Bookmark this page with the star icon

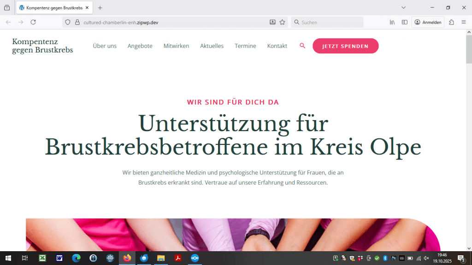tap(283, 22)
